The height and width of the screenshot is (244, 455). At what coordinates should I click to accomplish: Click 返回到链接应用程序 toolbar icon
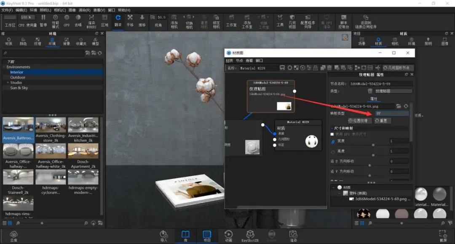coord(366,21)
